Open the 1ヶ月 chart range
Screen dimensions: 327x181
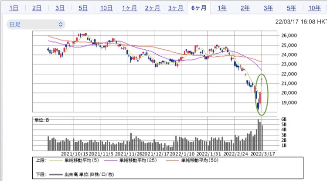(x=129, y=8)
